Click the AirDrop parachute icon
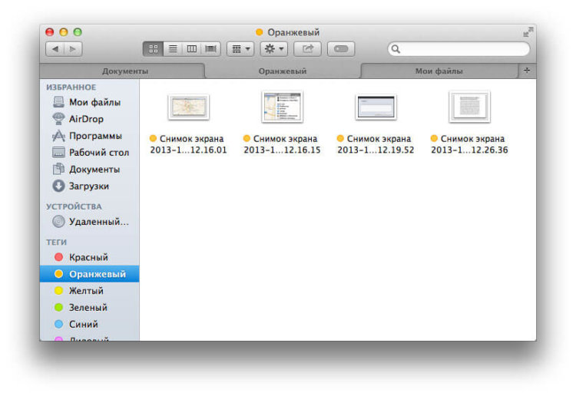576x396 pixels. pyautogui.click(x=58, y=118)
